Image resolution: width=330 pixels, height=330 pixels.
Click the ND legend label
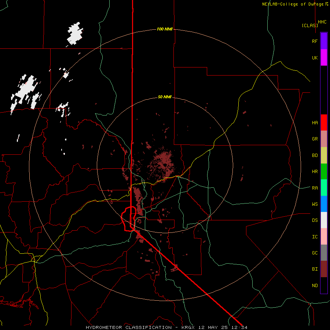click(315, 286)
